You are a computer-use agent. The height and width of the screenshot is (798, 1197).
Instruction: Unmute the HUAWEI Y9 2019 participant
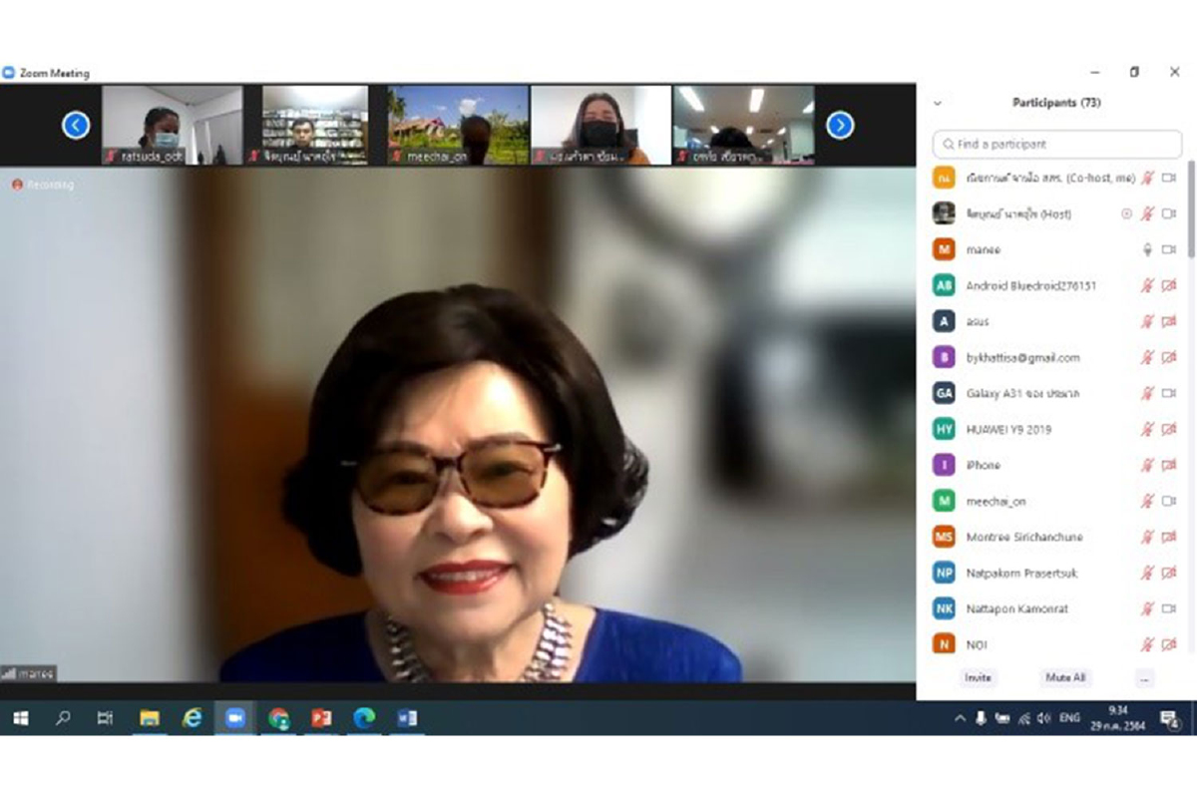[1147, 429]
